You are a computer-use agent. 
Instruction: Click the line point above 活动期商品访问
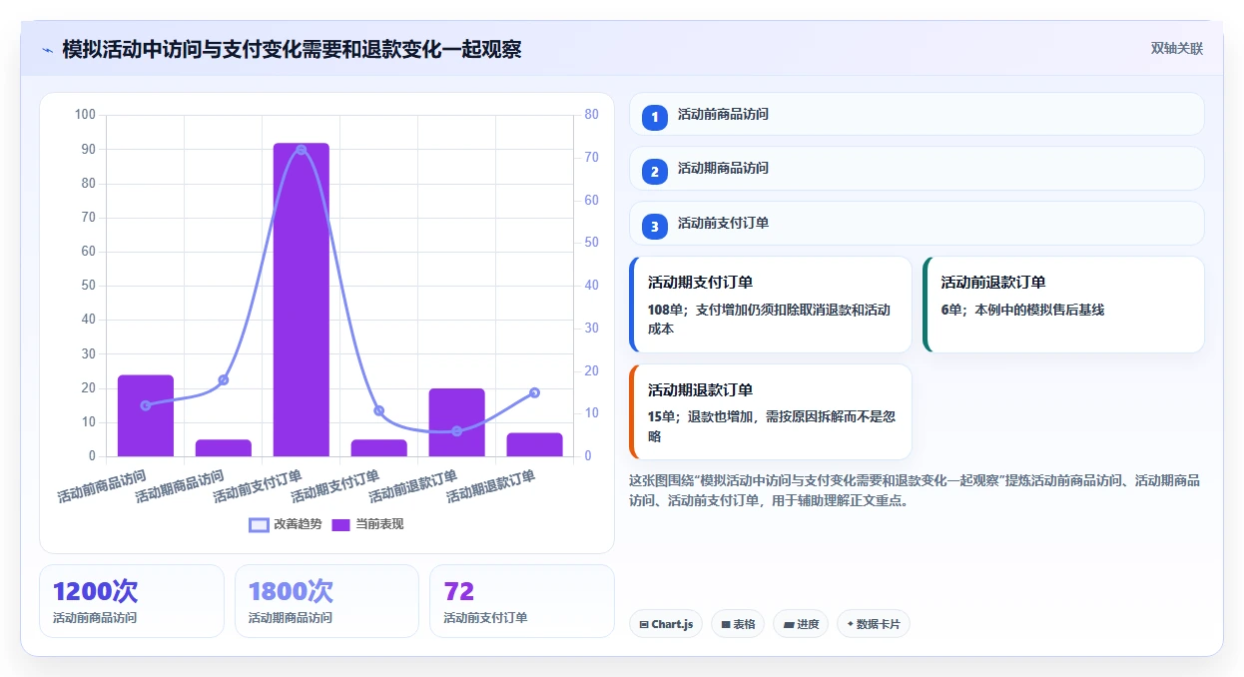(x=224, y=379)
